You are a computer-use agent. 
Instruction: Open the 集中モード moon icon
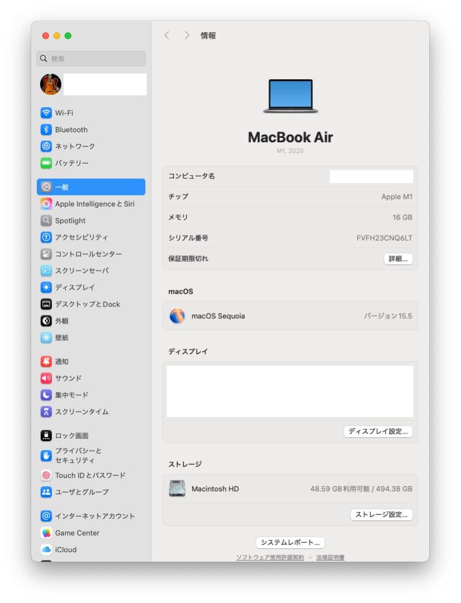click(x=46, y=395)
